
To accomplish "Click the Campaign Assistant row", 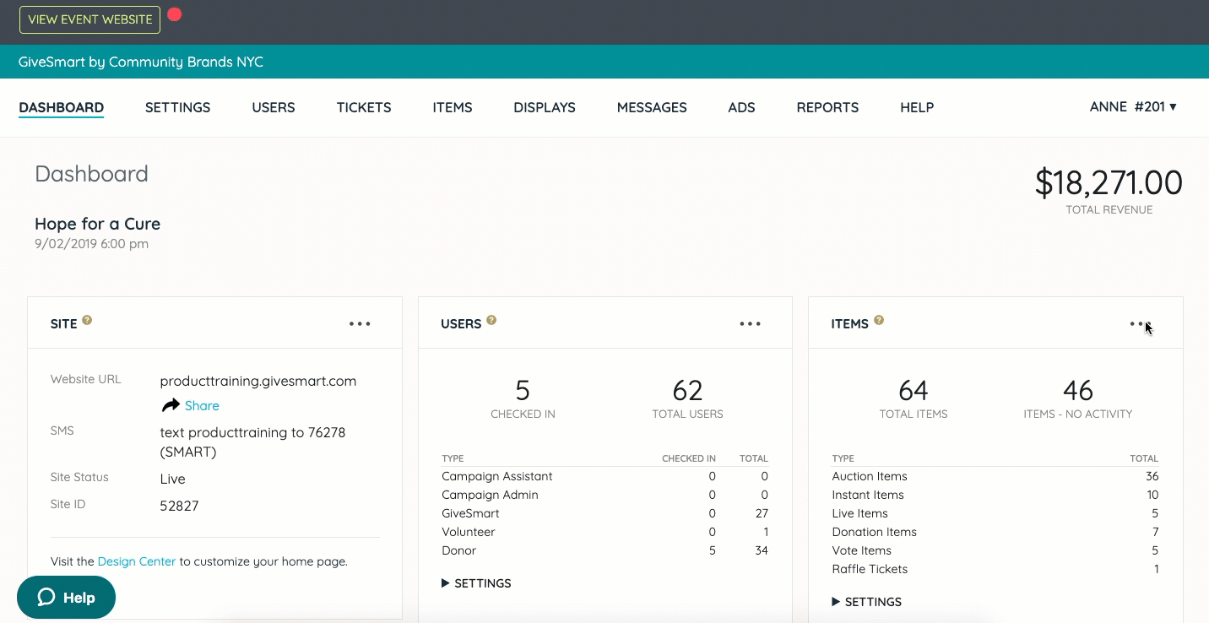I will pos(604,476).
